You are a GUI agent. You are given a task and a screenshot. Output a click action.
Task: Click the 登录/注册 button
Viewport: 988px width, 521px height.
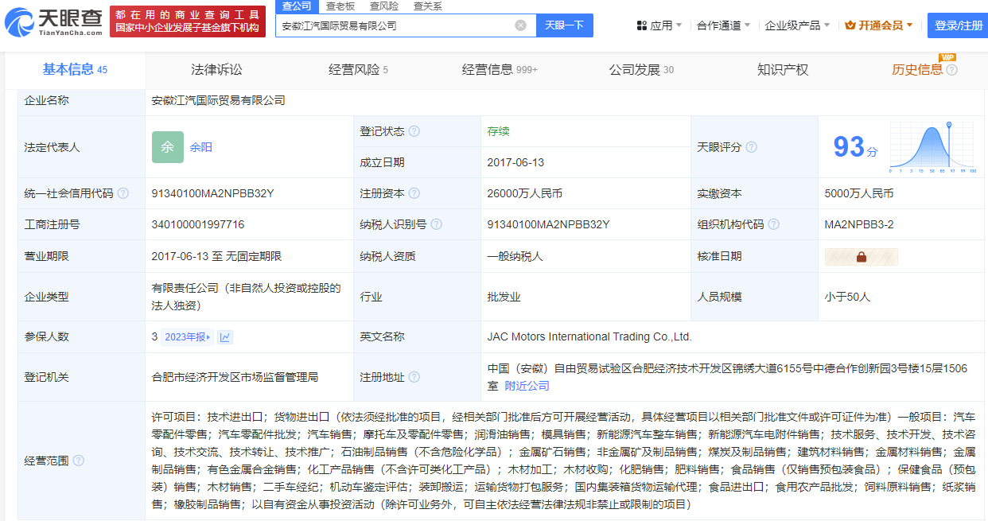(x=958, y=25)
